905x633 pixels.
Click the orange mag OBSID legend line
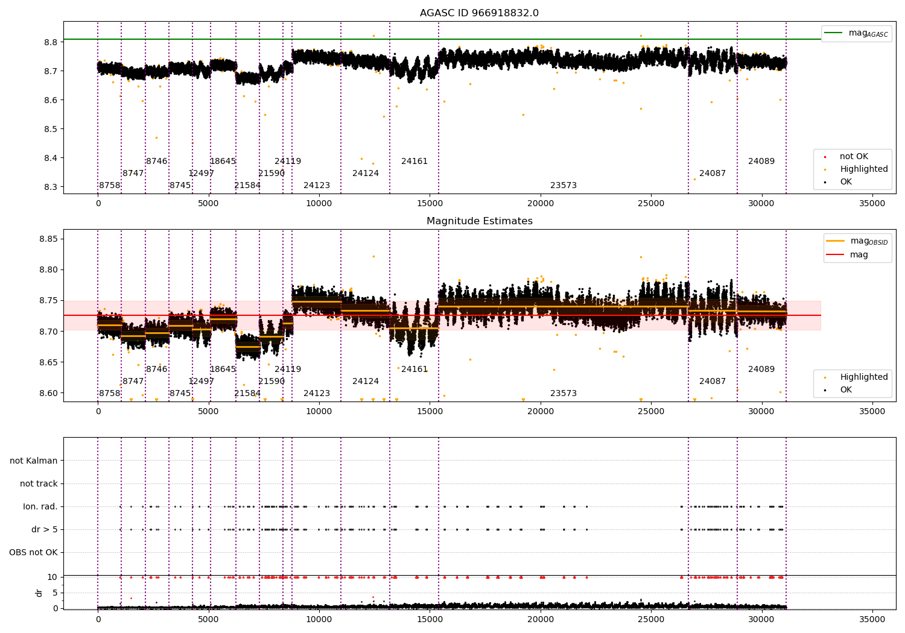tap(836, 241)
